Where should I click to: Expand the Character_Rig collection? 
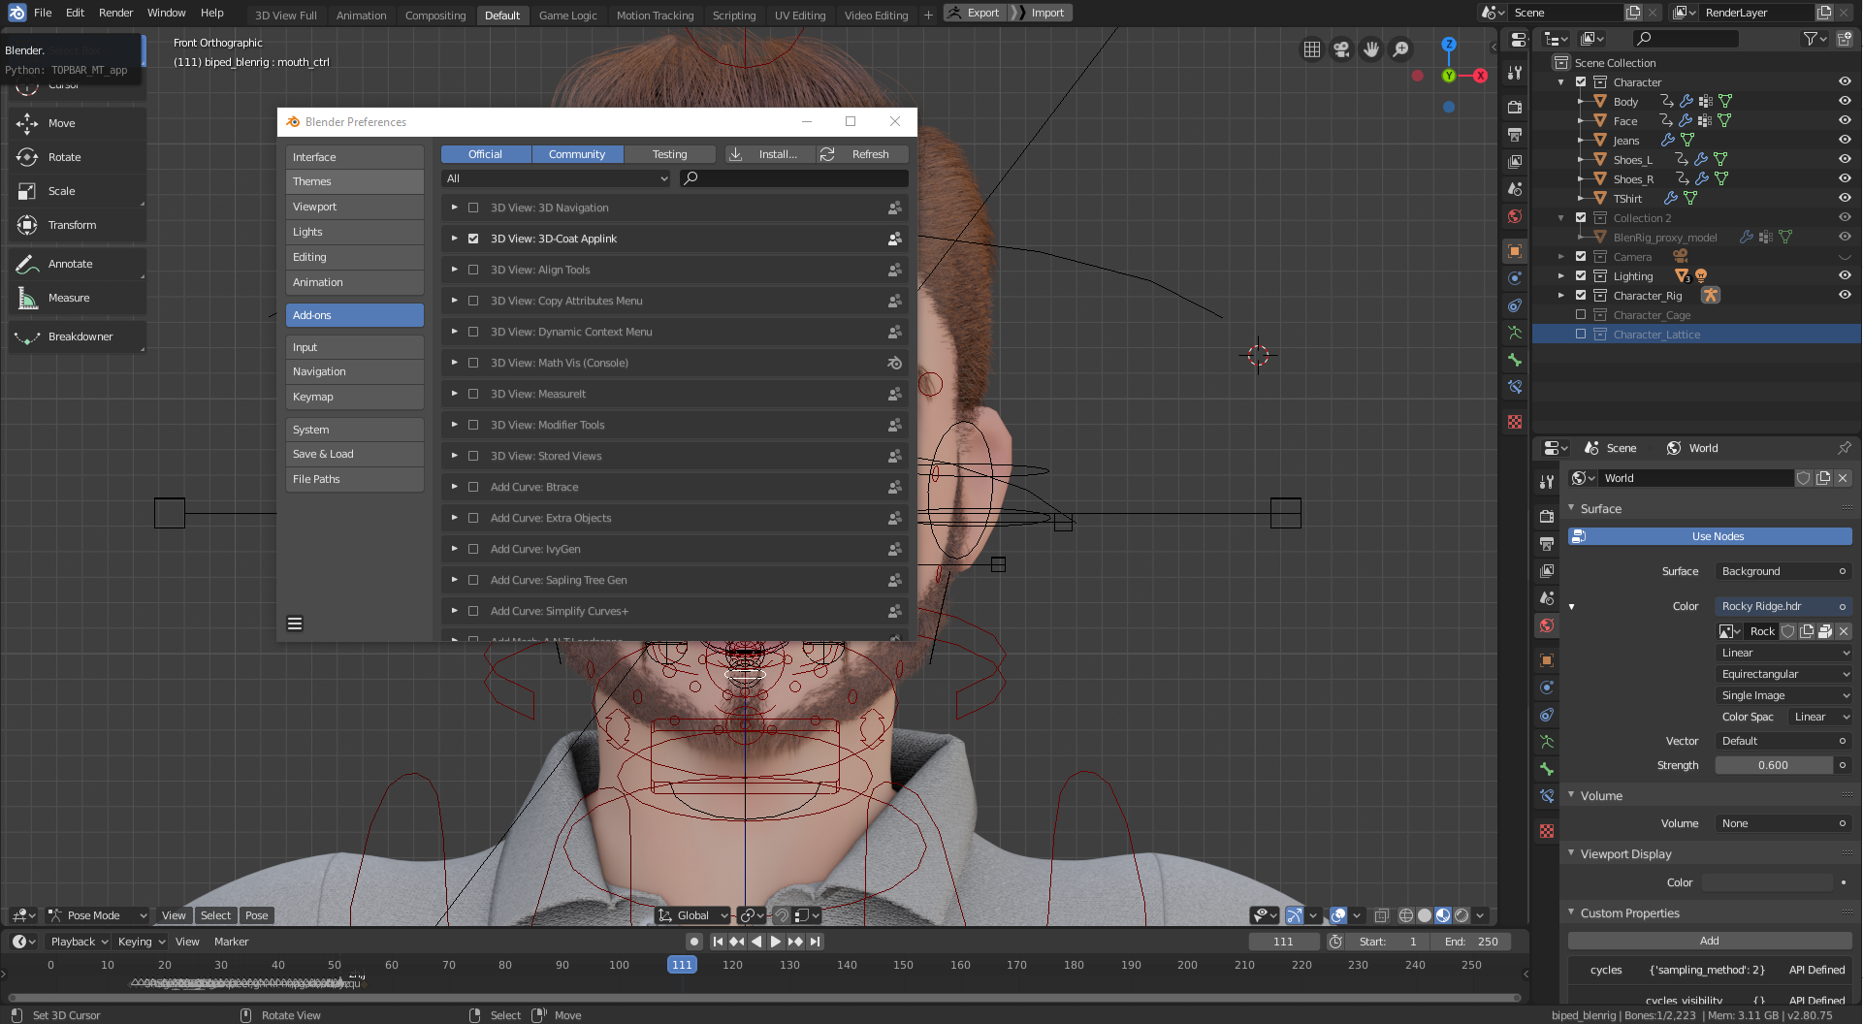point(1561,296)
